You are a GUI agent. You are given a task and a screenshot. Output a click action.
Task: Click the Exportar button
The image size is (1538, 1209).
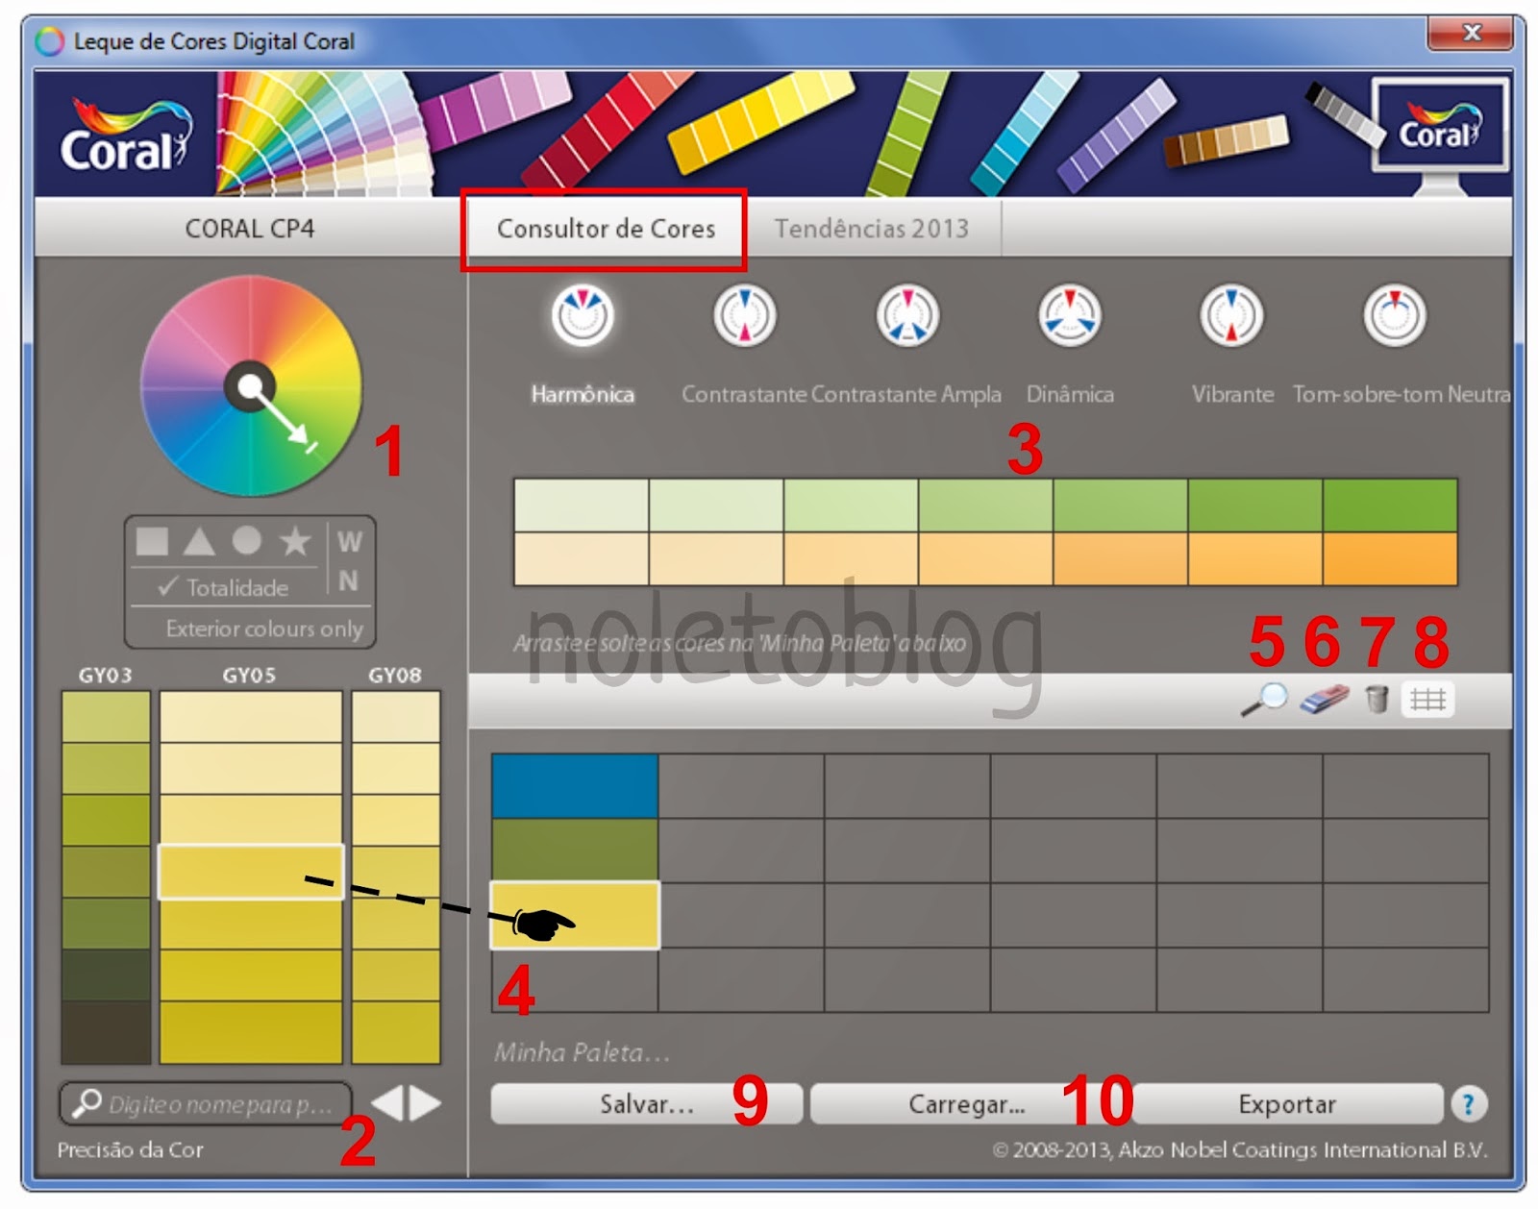(x=1287, y=1104)
